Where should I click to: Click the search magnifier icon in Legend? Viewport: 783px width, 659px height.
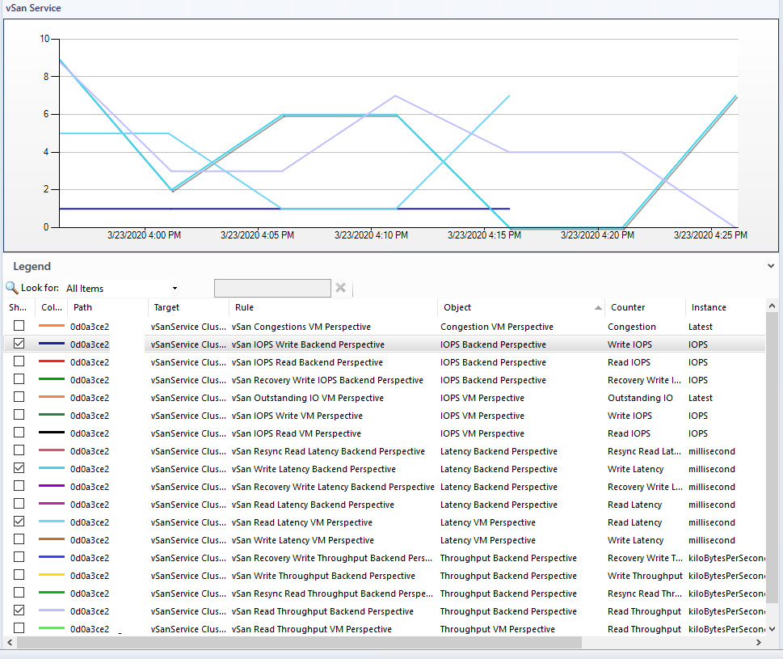click(x=11, y=288)
